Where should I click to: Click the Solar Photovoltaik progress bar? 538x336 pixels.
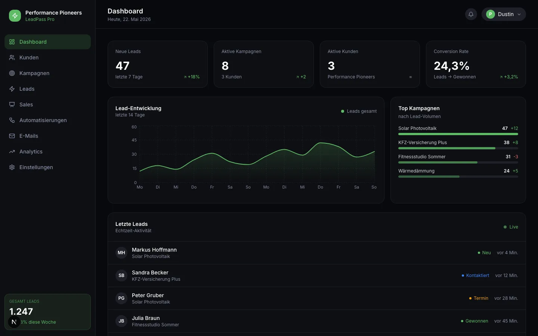[x=458, y=134]
